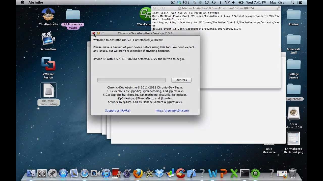Select the Ehrmahgerd Hertsperg.png file

pyautogui.click(x=293, y=143)
